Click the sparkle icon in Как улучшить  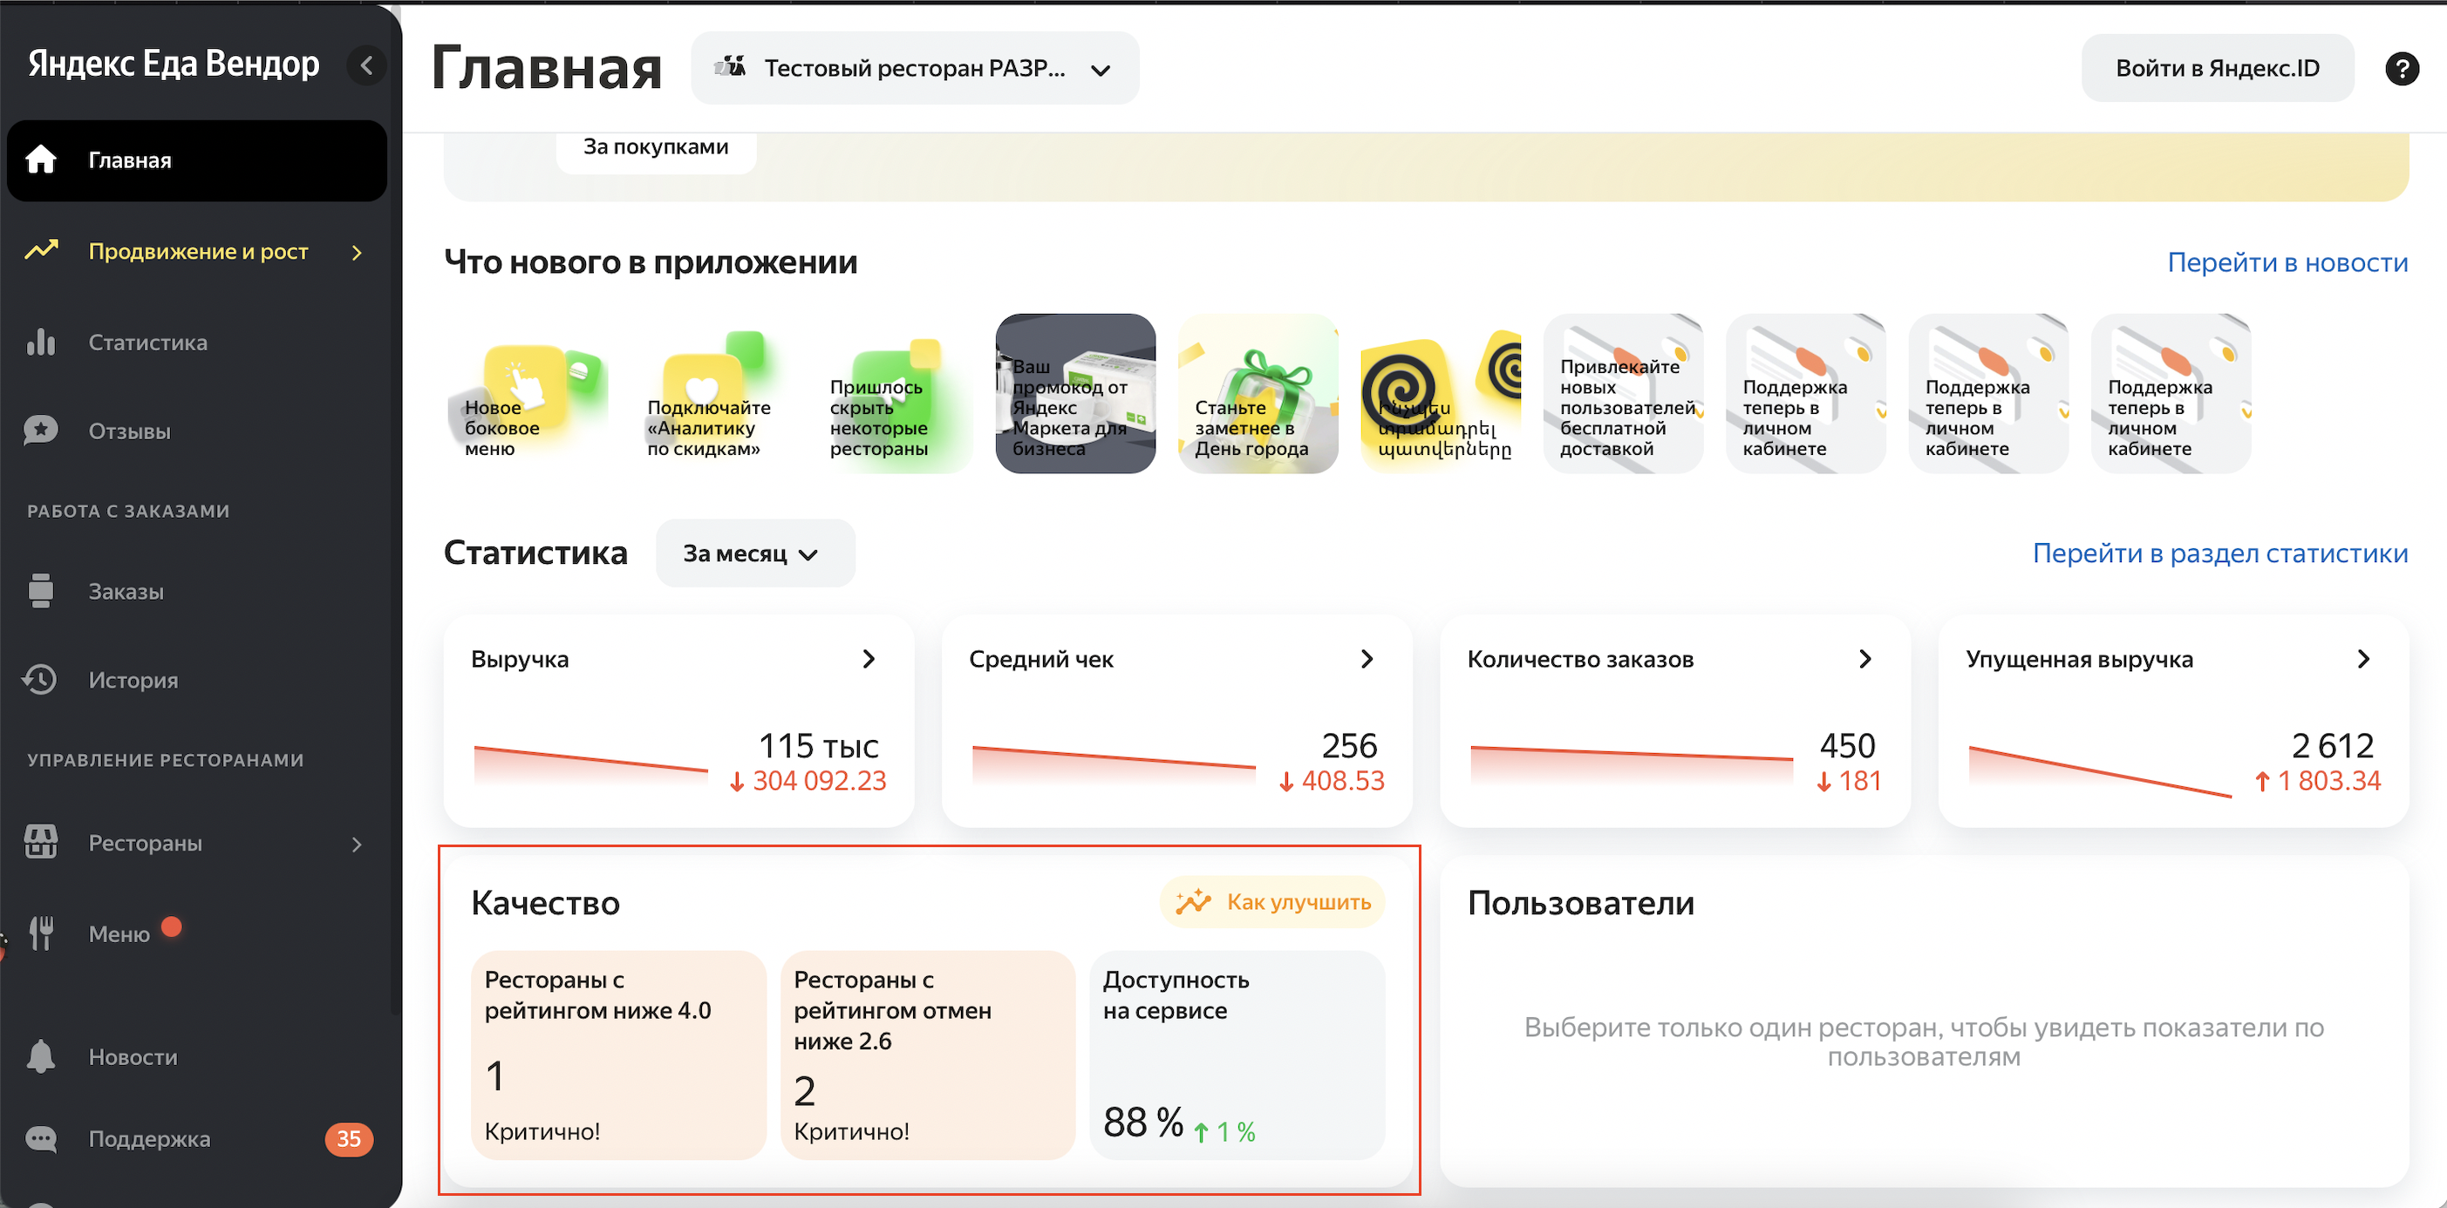1193,901
